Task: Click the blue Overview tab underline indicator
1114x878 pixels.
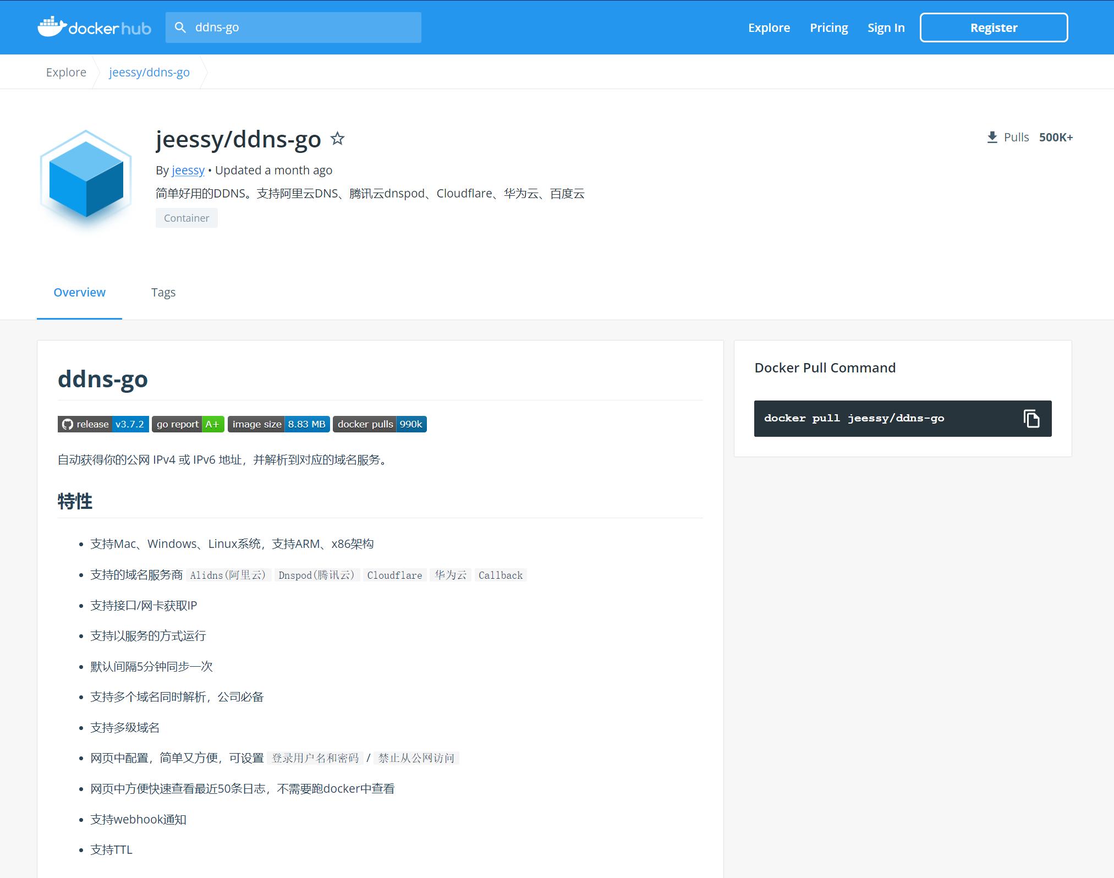Action: click(79, 318)
